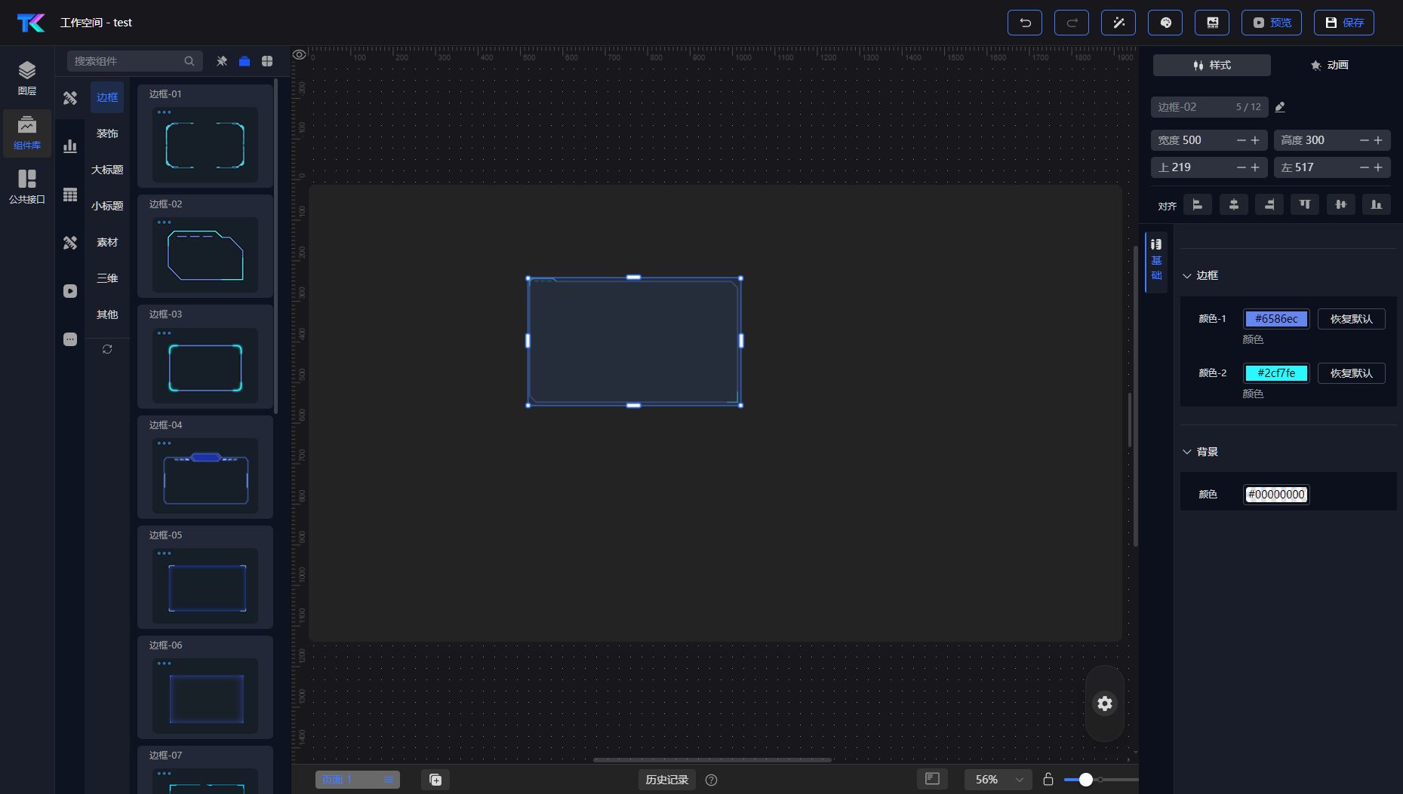Reset 颜色-1 with 恢复默认
Image resolution: width=1403 pixels, height=794 pixels.
click(x=1351, y=319)
